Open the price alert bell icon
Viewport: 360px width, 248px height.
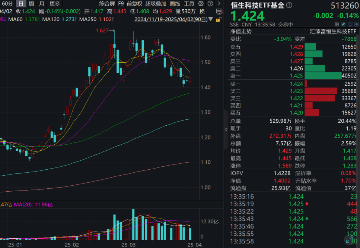[x=350, y=24]
